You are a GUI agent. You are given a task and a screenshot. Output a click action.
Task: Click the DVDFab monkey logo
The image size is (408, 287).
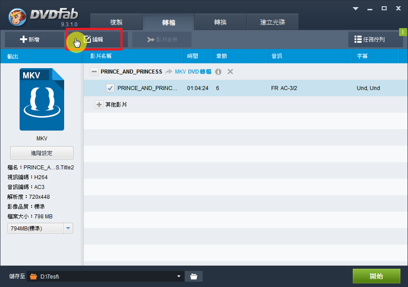coord(17,17)
